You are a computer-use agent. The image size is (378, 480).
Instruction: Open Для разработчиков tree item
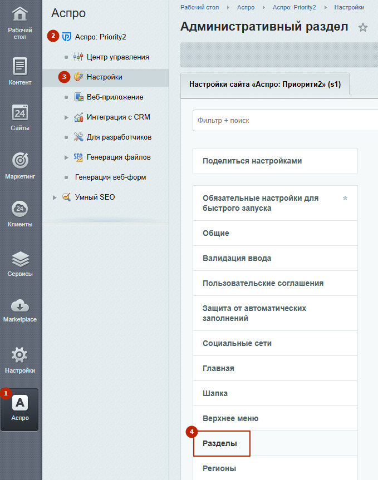pyautogui.click(x=119, y=137)
